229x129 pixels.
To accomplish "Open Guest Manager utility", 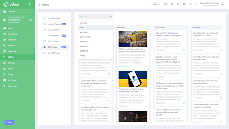I will pos(54,53).
